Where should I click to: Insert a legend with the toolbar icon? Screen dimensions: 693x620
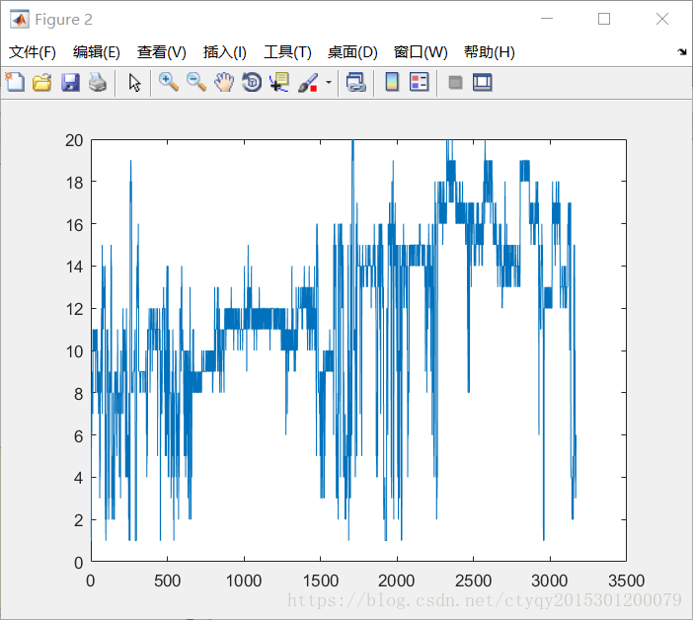click(419, 82)
